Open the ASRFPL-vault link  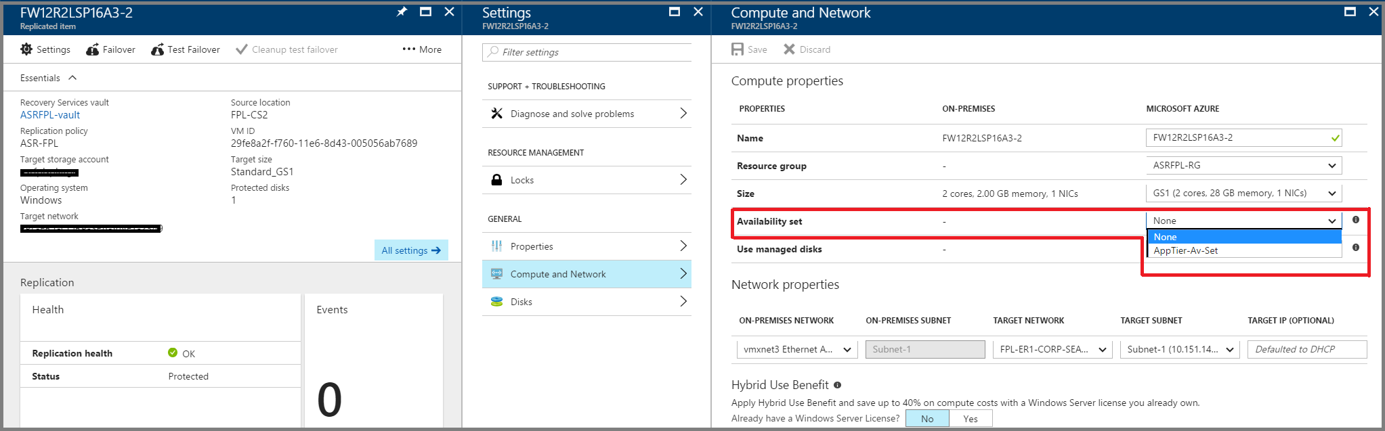point(50,115)
